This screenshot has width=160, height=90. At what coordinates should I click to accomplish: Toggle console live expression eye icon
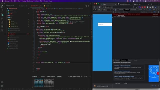123,12
